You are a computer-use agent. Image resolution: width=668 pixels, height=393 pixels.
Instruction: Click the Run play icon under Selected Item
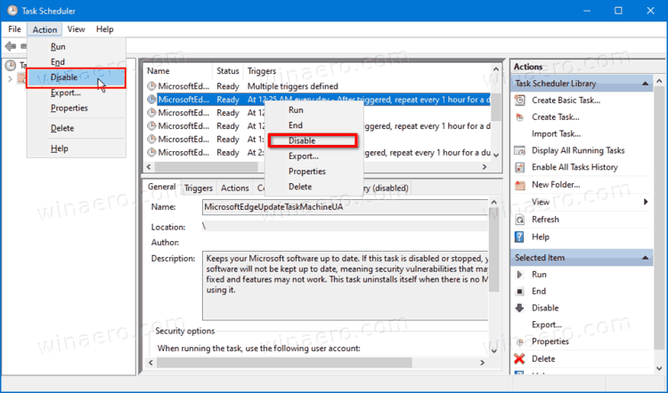[x=520, y=275]
